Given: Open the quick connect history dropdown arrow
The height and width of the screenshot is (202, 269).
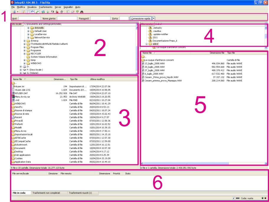Looking at the screenshot, I should [154, 18].
